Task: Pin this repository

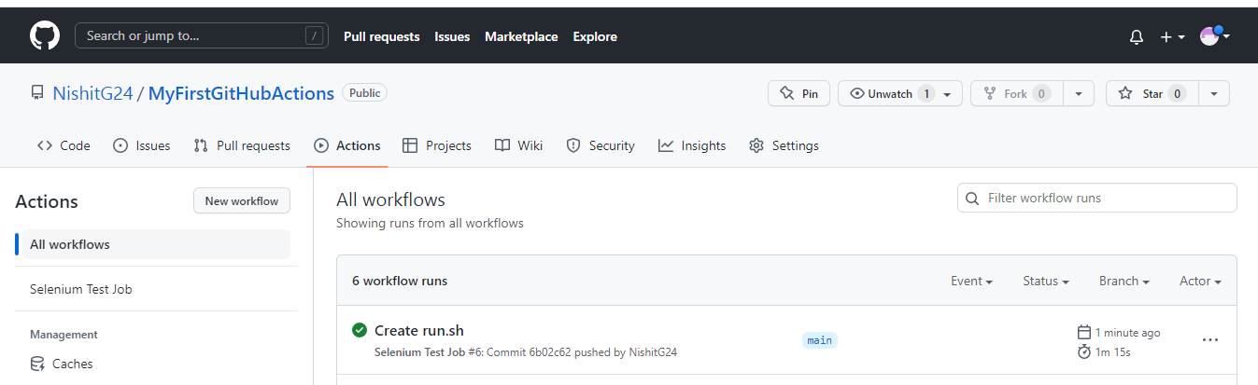Action: 799,93
